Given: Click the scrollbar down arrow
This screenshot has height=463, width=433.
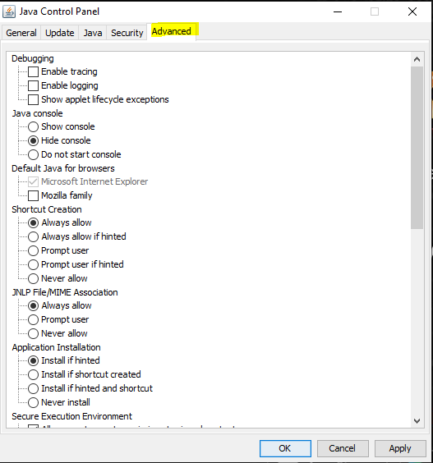Looking at the screenshot, I should click(417, 421).
